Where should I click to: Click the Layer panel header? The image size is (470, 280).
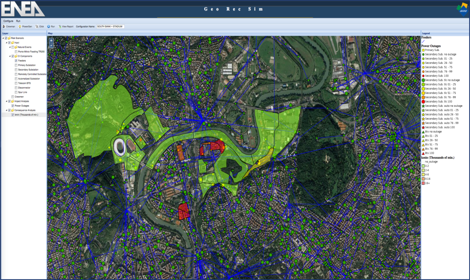click(23, 33)
